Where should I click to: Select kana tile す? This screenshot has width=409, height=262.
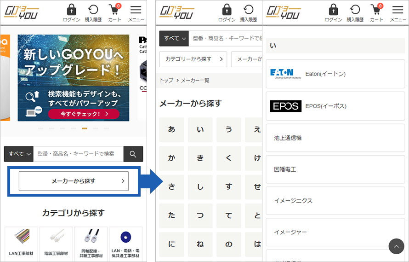coord(229,187)
